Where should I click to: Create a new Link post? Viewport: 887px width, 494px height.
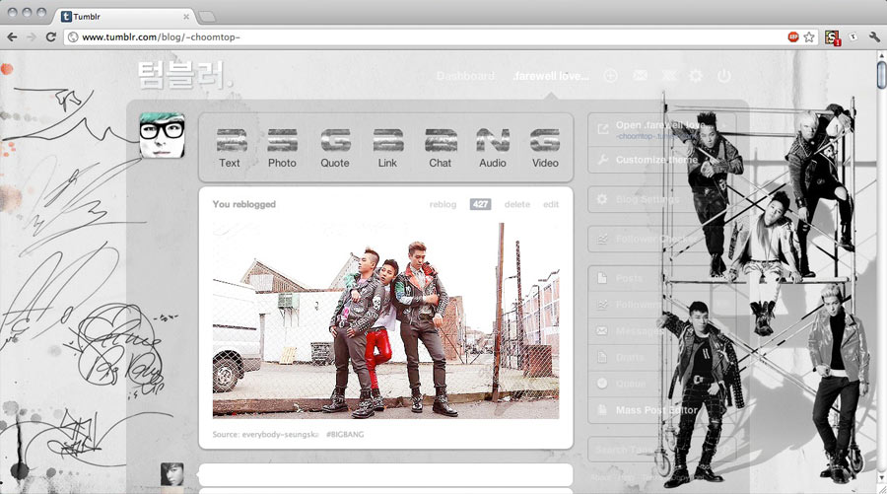point(387,147)
